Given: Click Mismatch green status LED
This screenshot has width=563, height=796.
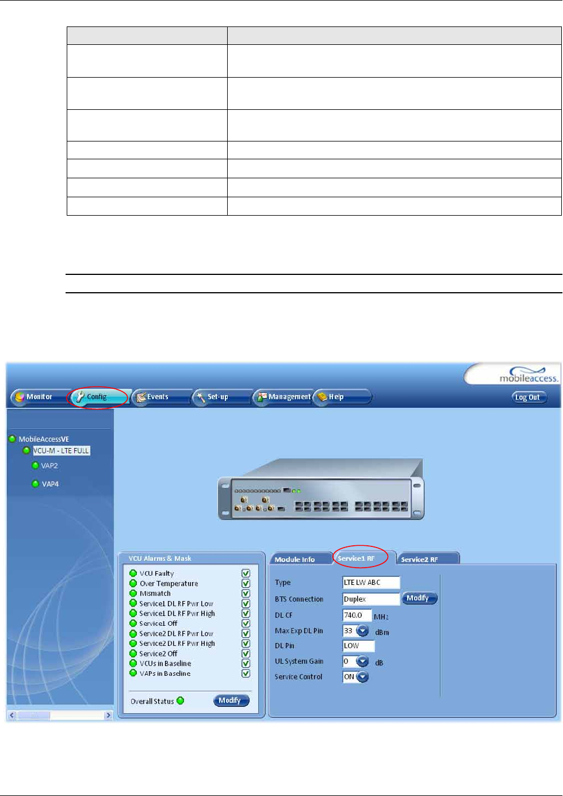Looking at the screenshot, I should point(133,594).
